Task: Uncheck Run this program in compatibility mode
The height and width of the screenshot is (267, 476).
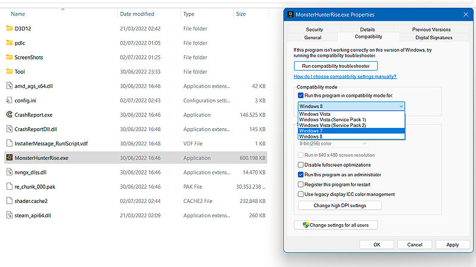Action: click(300, 96)
